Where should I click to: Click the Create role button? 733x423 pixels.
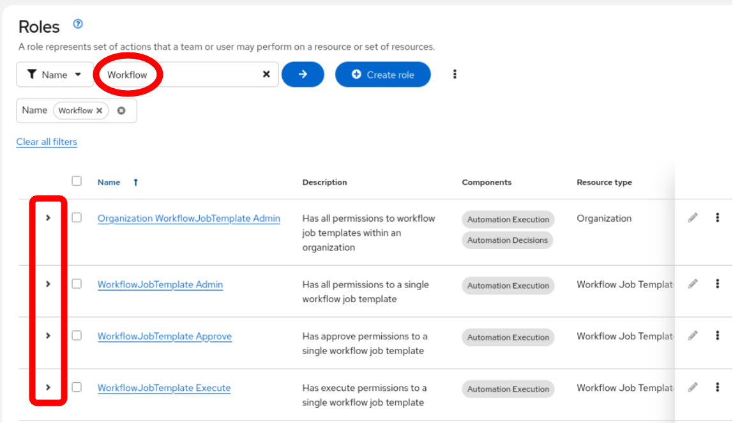[383, 74]
